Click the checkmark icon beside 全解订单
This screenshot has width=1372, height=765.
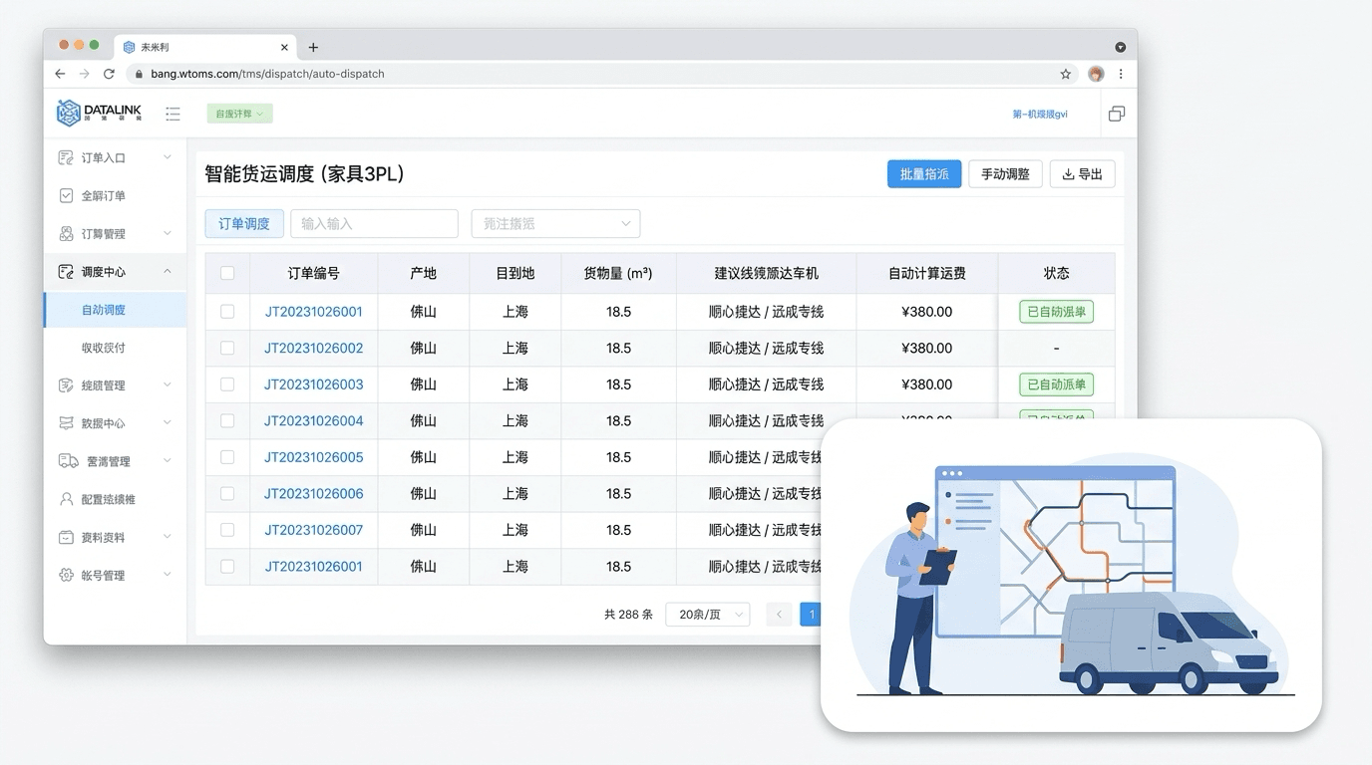pos(66,195)
